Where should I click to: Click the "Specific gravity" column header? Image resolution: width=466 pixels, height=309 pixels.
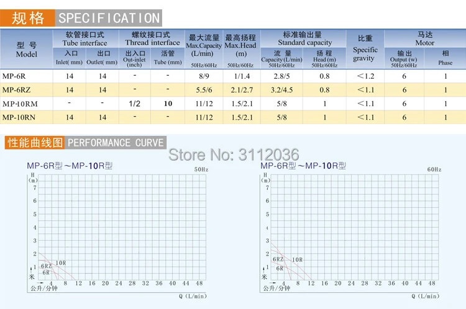tap(365, 48)
